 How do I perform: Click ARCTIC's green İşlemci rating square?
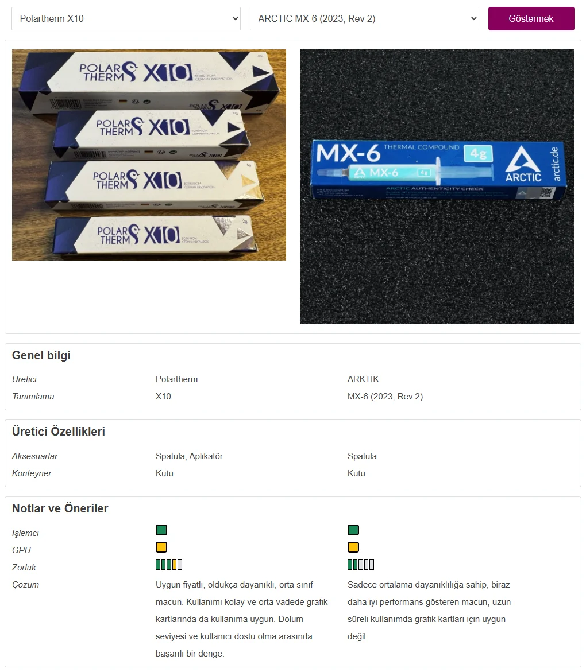(x=353, y=530)
